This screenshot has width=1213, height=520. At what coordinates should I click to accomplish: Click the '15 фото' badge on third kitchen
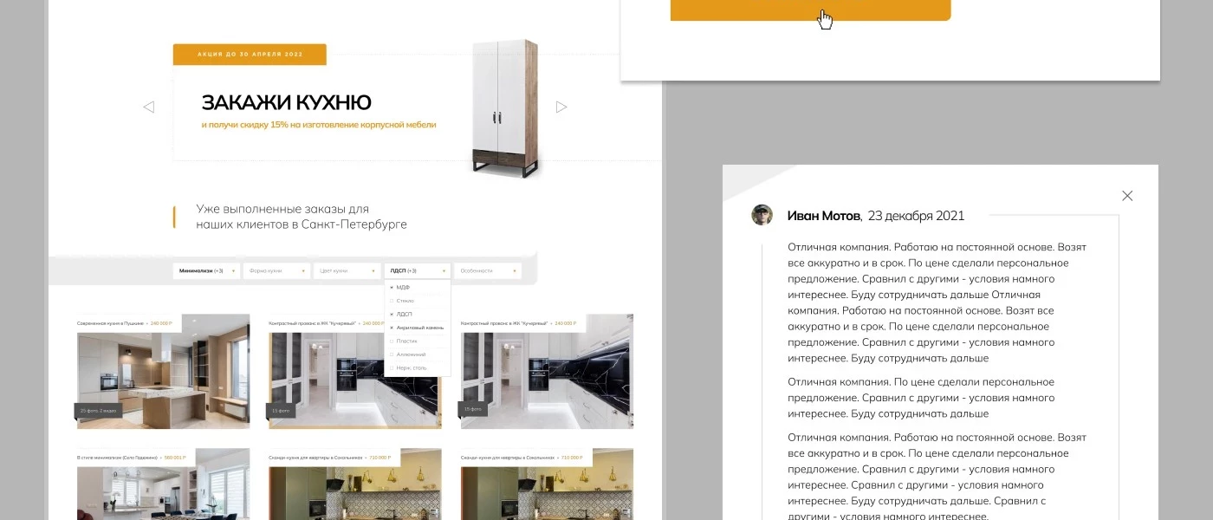click(473, 409)
